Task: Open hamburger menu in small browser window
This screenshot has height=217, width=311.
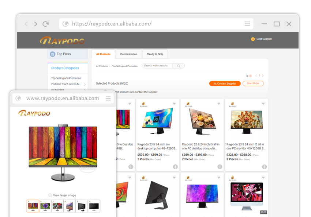Action: tap(108, 98)
